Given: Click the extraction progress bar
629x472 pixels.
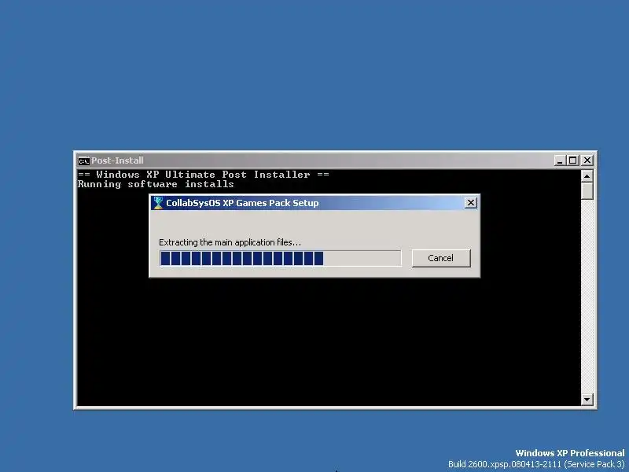Looking at the screenshot, I should [x=280, y=258].
